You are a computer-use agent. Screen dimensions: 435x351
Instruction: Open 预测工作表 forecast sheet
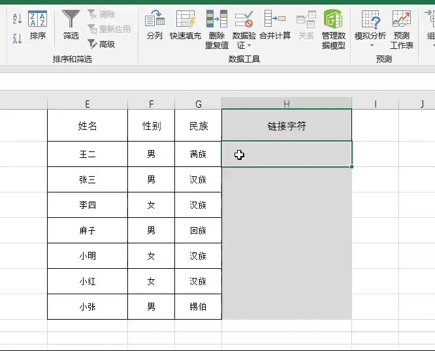point(402,29)
